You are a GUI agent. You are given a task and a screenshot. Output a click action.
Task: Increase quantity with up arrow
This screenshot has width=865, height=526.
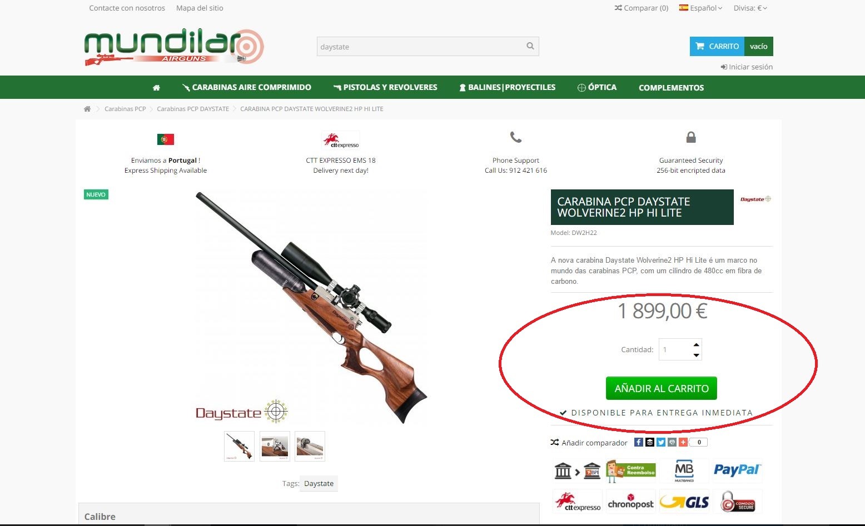tap(696, 344)
